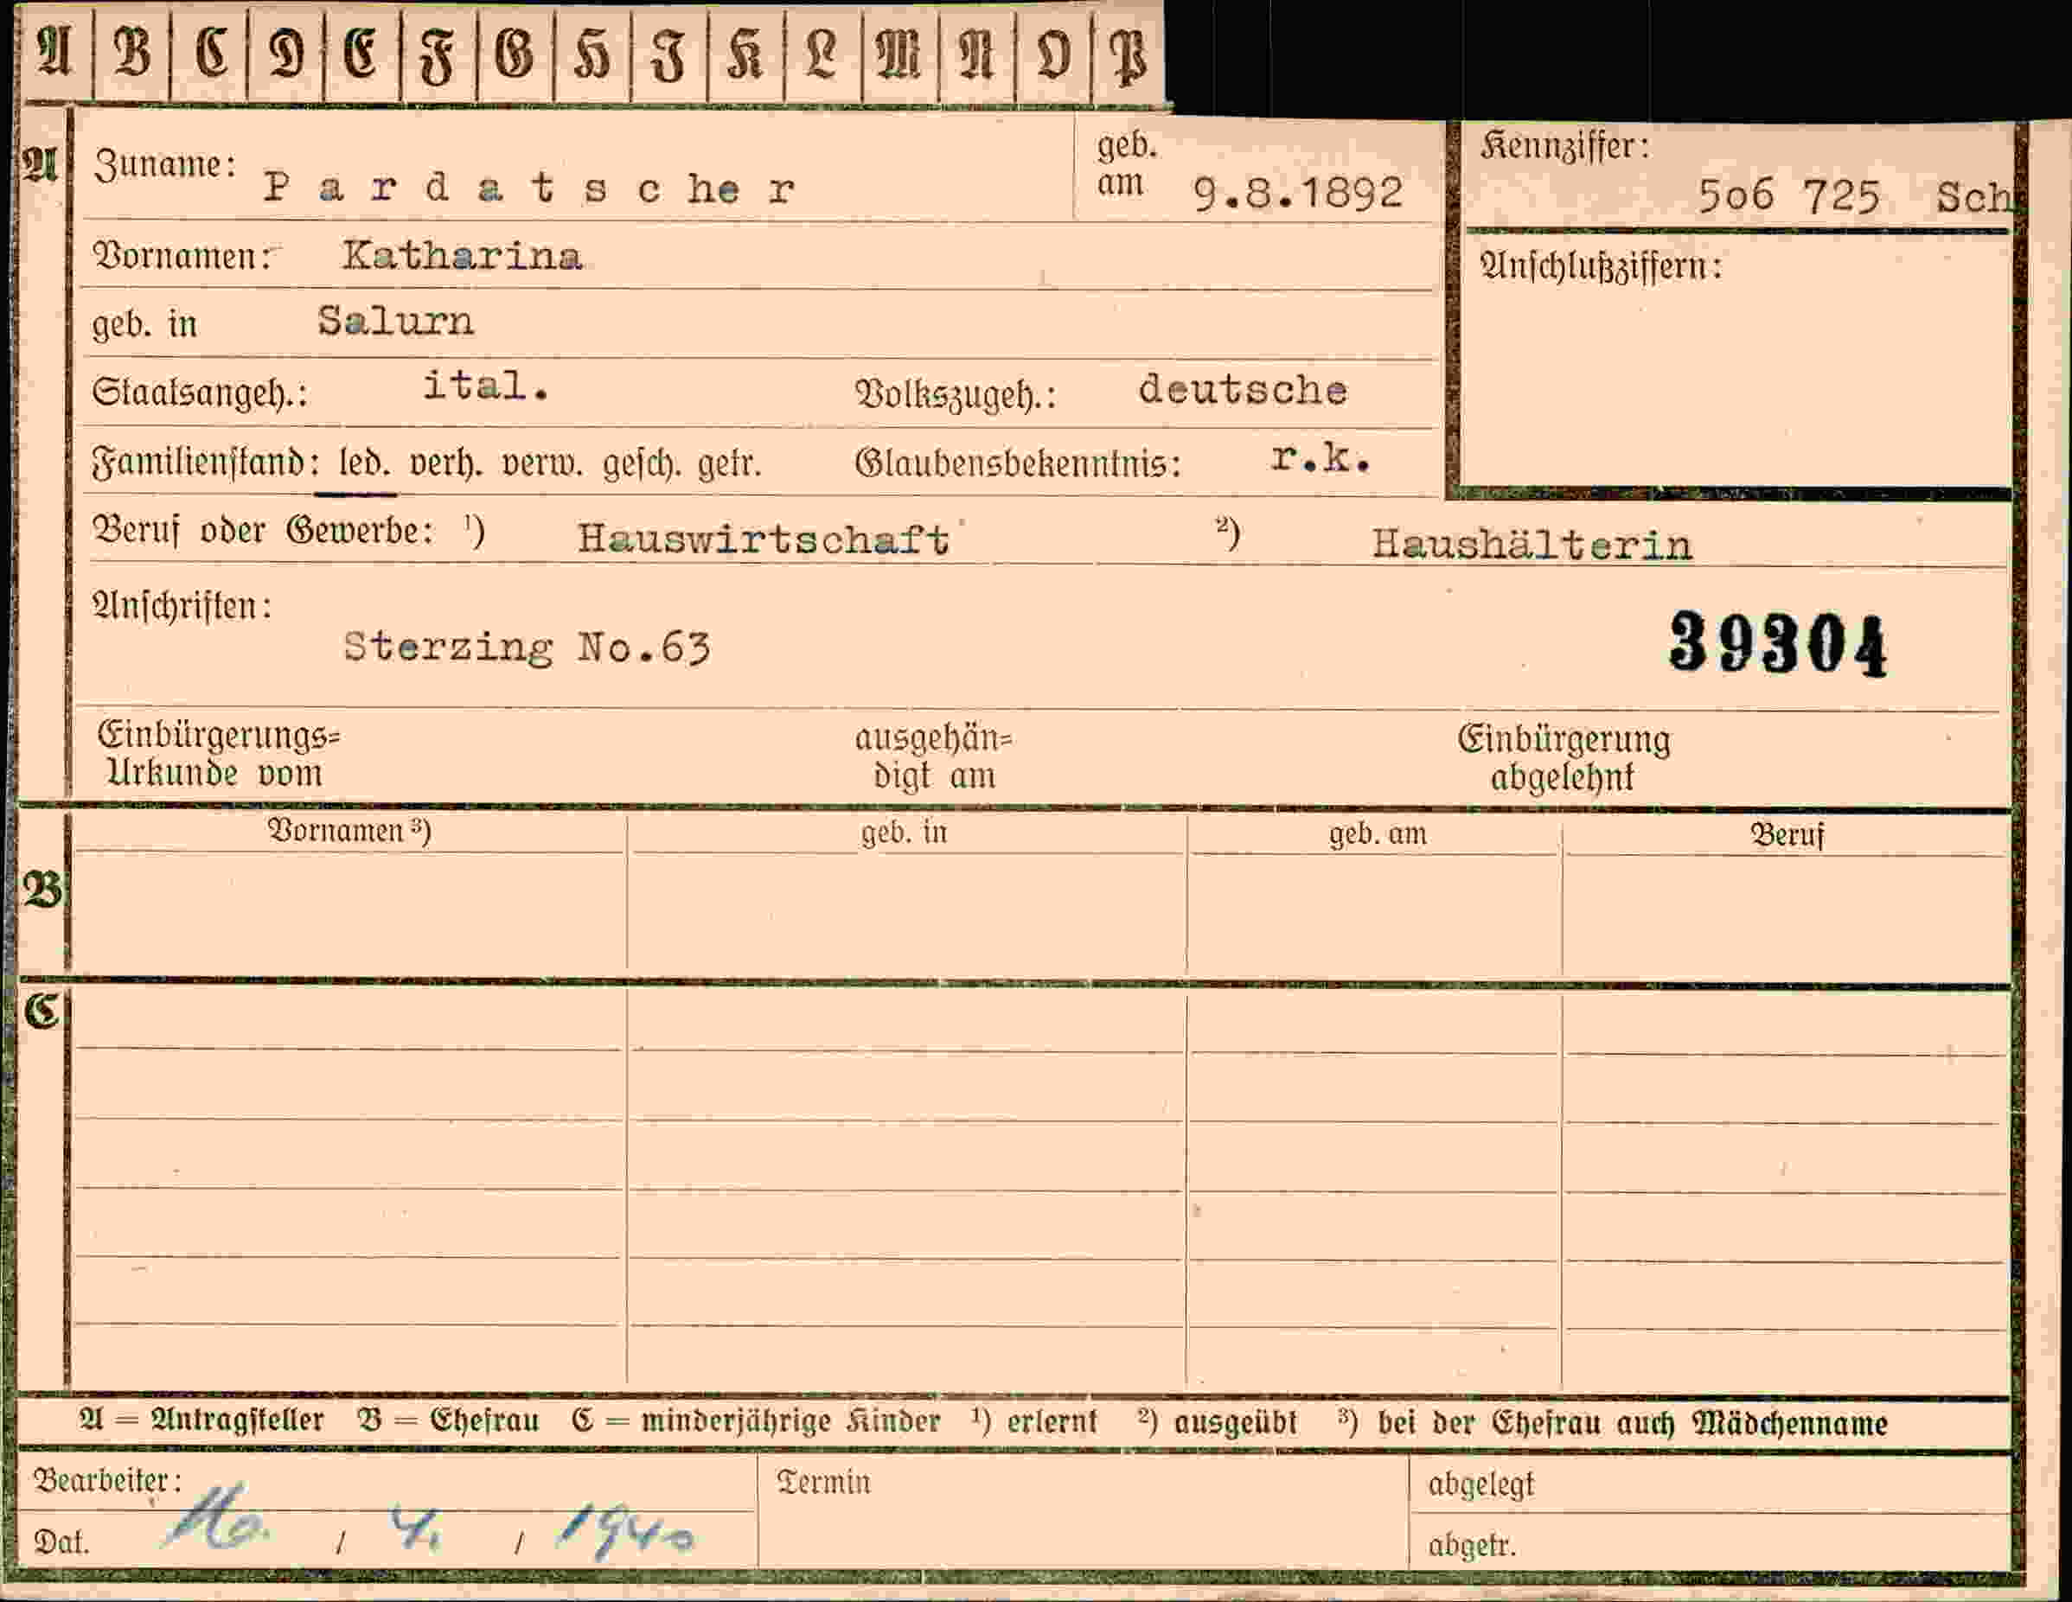
Task: Click the footnote 'B = Ehefrau'
Action: point(448,1420)
